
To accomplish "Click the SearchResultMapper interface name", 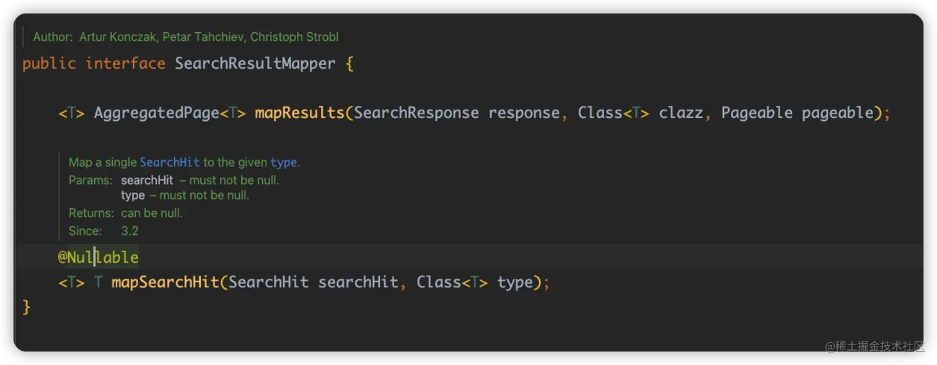I will point(255,63).
